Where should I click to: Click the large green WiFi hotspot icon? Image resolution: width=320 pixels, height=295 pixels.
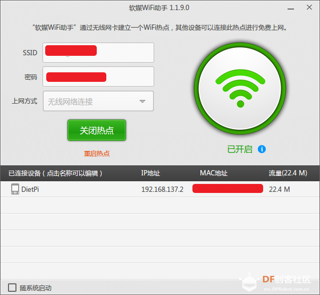coord(240,89)
